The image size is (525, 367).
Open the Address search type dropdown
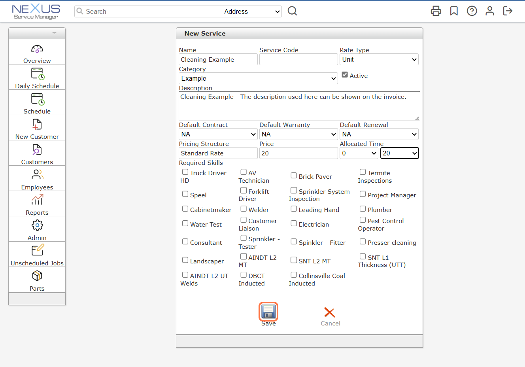(x=252, y=11)
